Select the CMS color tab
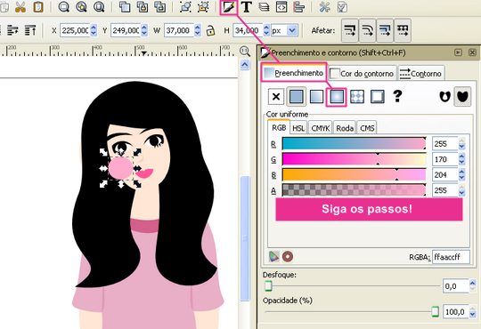This screenshot has width=481, height=329. tap(367, 128)
